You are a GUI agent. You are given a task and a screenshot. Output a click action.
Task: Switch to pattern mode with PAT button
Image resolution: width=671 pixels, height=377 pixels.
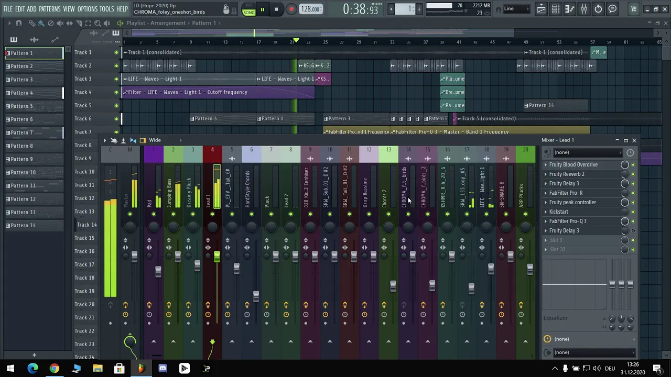pyautogui.click(x=249, y=6)
